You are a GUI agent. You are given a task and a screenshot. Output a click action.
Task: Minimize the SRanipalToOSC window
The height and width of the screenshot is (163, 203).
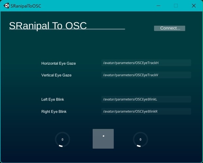point(158,6)
